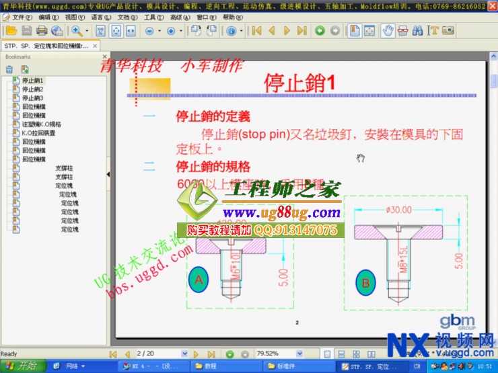Go to last page in status bar
Image resolution: width=498 pixels, height=373 pixels.
[211, 354]
